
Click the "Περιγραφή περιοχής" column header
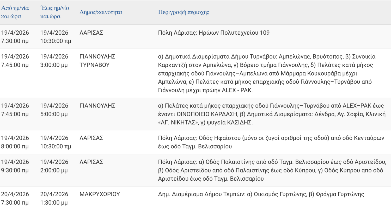coord(184,12)
